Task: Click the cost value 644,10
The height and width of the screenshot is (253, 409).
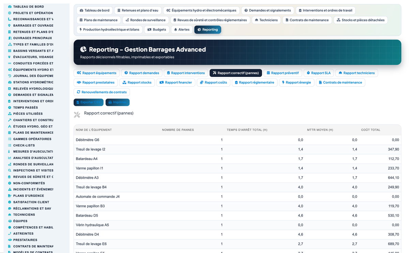Action: pyautogui.click(x=393, y=178)
